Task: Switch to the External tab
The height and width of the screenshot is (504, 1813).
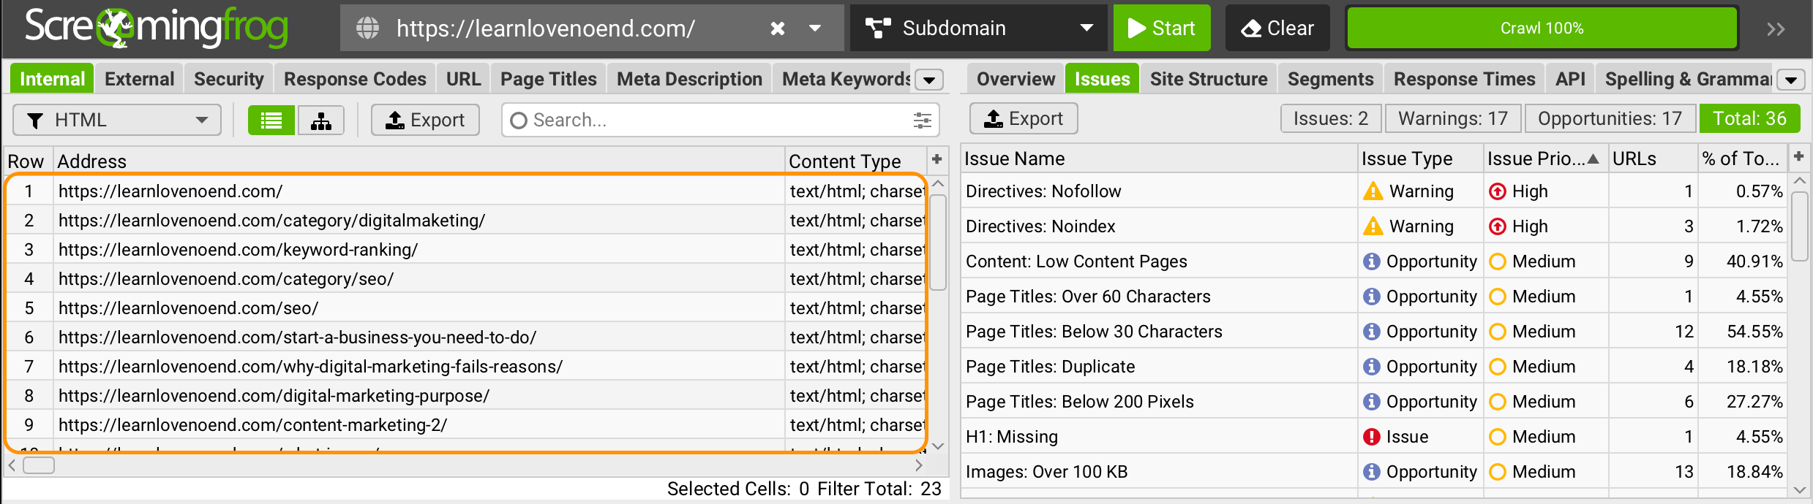Action: coord(139,79)
